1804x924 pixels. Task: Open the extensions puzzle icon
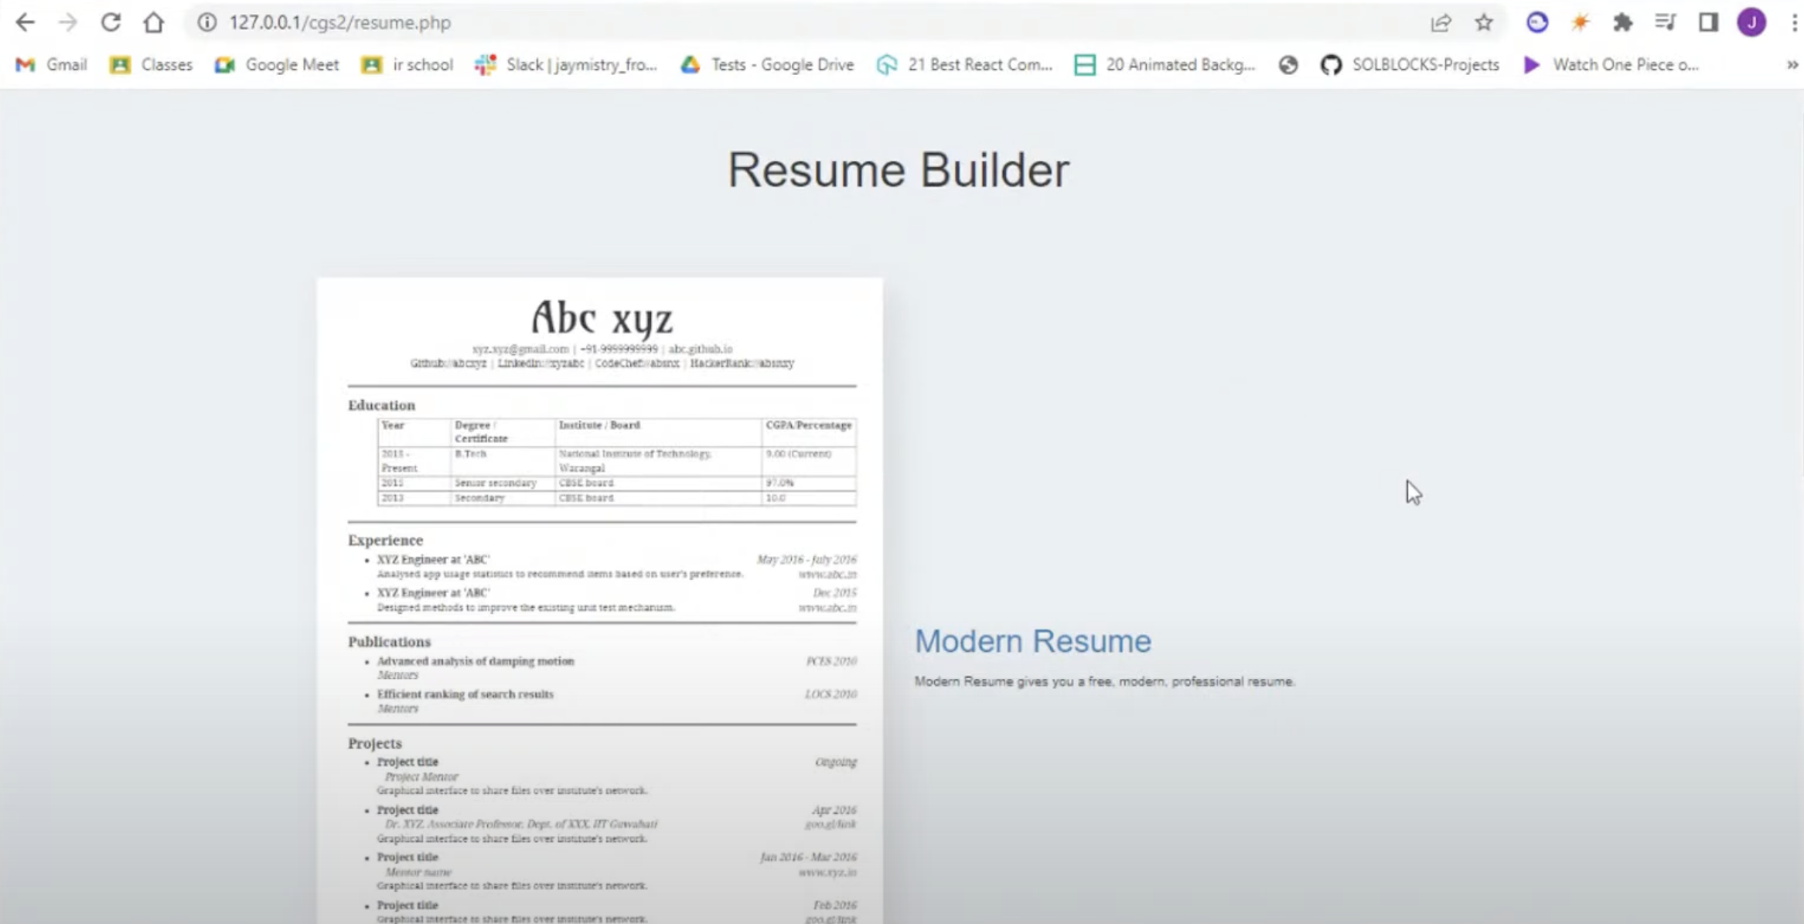1622,22
